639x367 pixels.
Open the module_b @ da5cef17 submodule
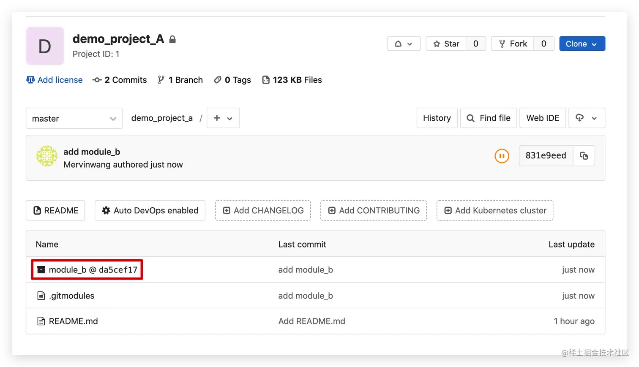(x=93, y=269)
